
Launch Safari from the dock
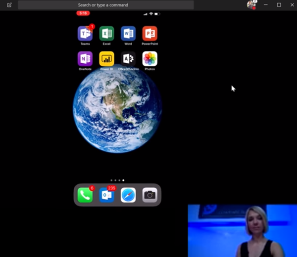(128, 195)
